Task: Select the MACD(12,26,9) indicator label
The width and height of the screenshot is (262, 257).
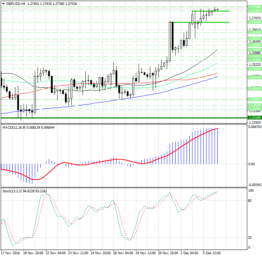Action: coord(14,128)
